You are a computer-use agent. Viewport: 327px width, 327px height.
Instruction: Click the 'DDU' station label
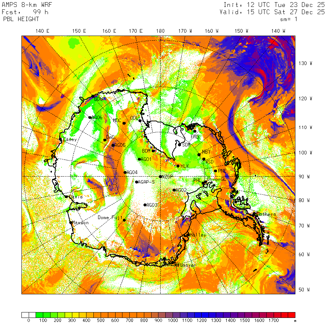(x=98, y=99)
